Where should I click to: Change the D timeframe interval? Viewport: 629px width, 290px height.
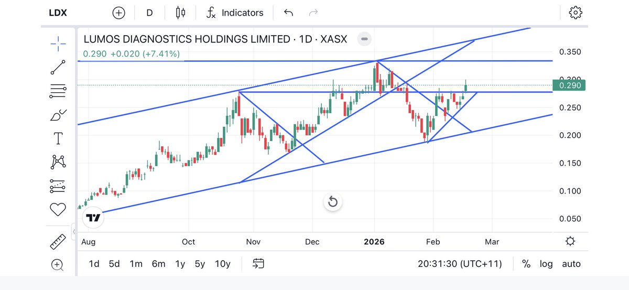tap(149, 13)
